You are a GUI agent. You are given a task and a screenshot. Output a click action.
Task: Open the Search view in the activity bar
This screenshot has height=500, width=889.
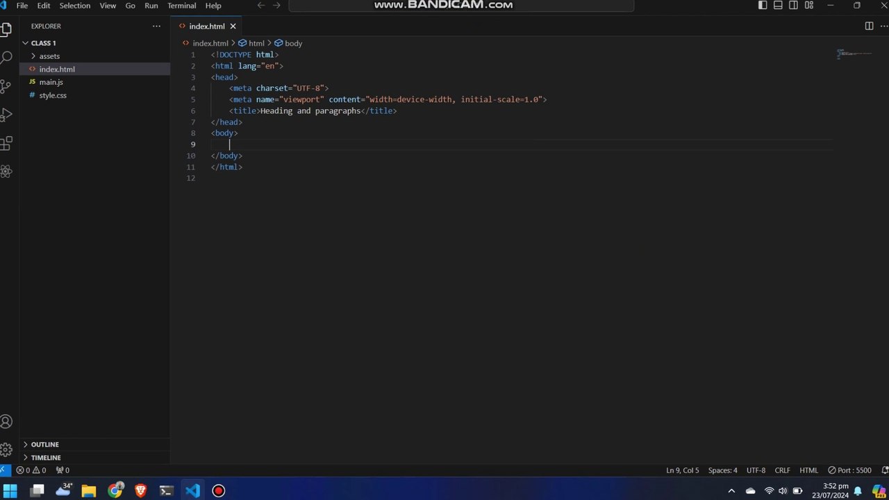click(6, 58)
